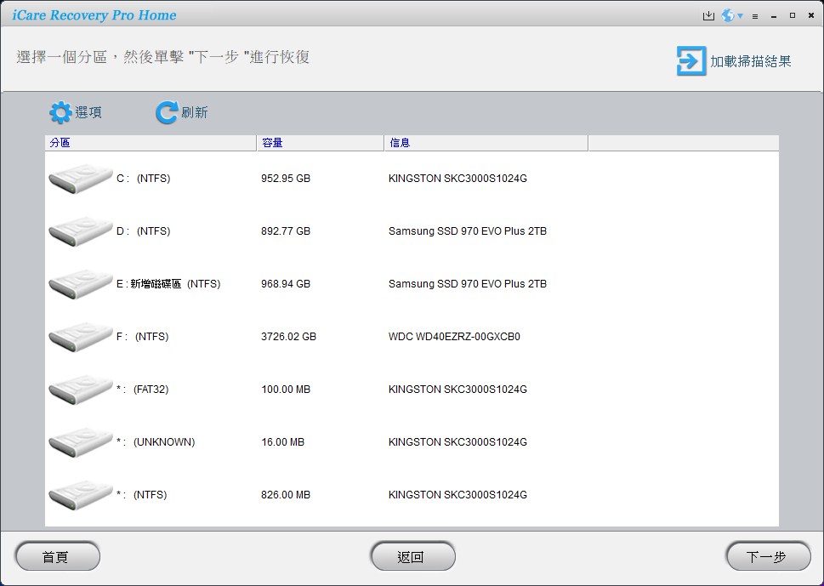Screen dimensions: 824x586
Task: Click KINGSTON info in C: row
Action: (x=457, y=179)
